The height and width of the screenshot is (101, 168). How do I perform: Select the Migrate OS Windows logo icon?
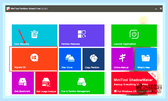tap(34, 58)
